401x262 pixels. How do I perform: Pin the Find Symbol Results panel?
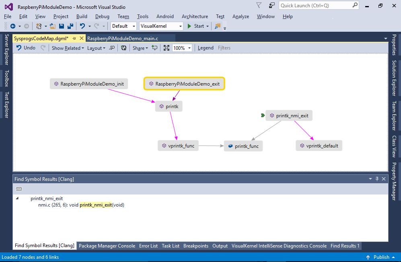click(377, 179)
